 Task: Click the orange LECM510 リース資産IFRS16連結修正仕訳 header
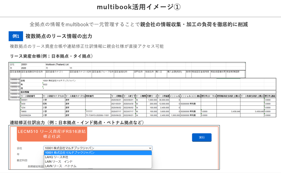point(52,134)
